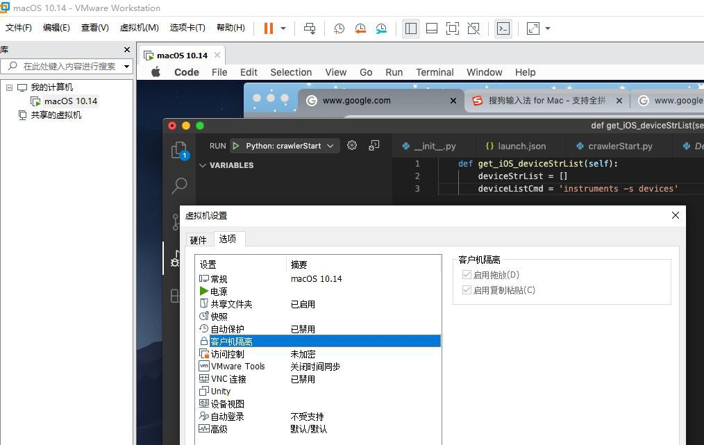Select the 常规 settings row

pos(319,279)
